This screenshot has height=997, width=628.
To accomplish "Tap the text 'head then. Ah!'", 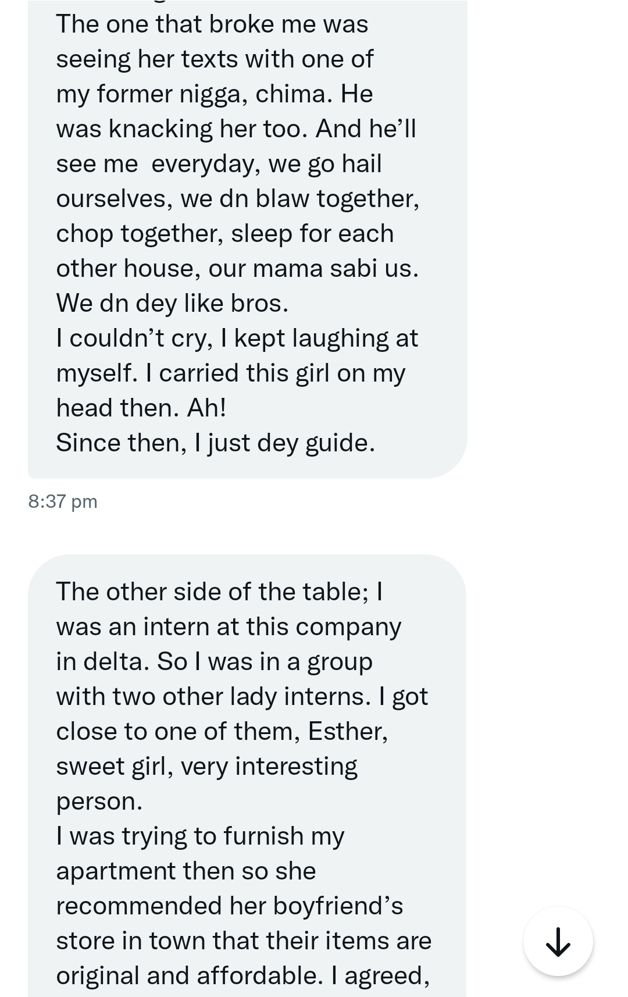I will click(141, 408).
